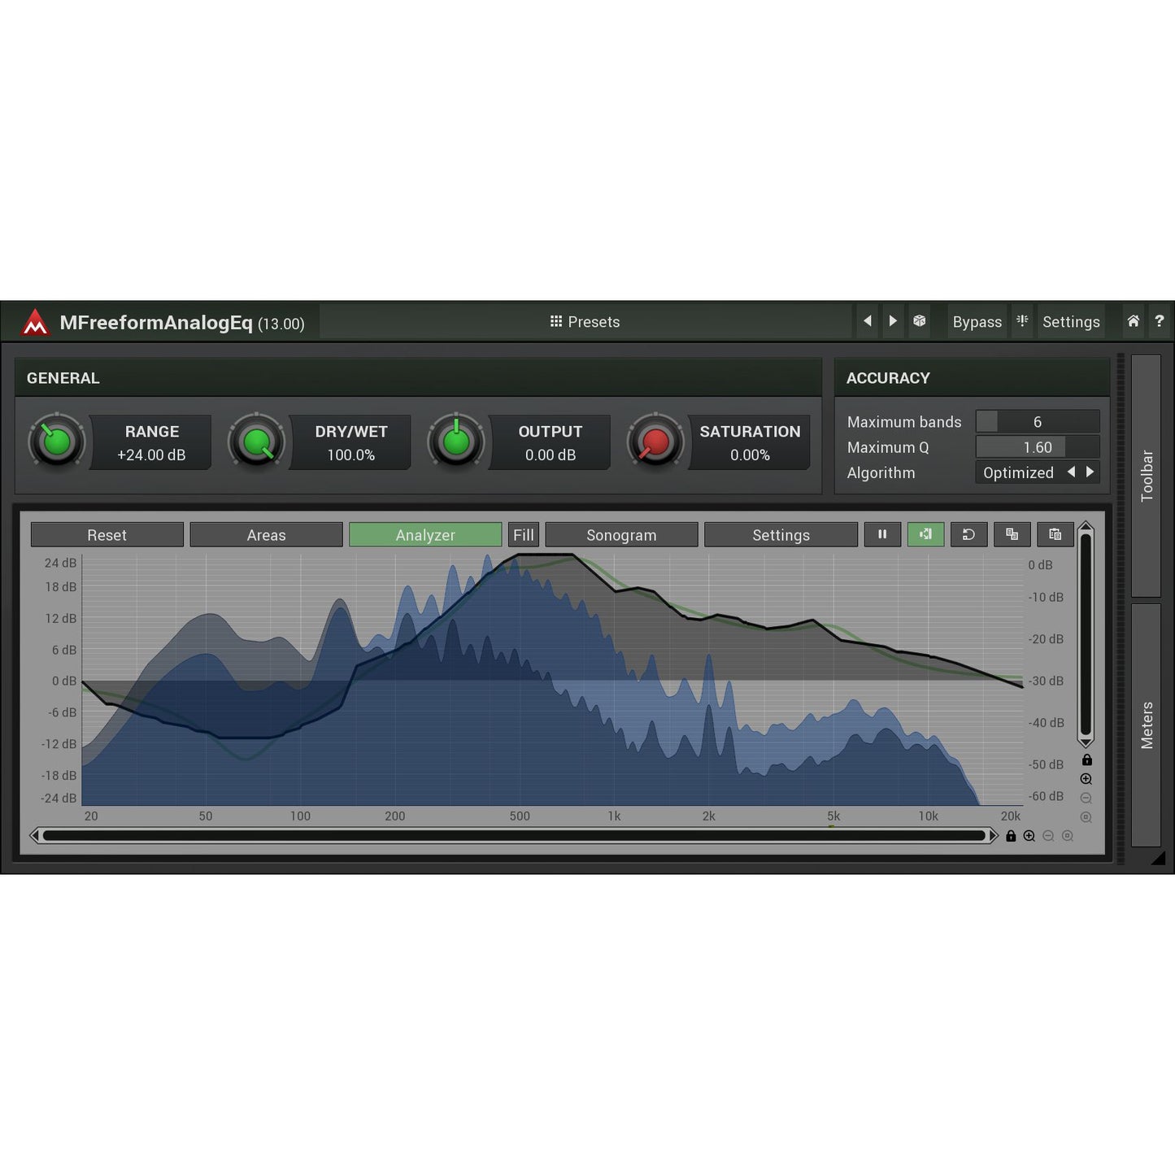This screenshot has width=1175, height=1175.
Task: Click the vertical zoom-in magnifier icon
Action: [1086, 779]
